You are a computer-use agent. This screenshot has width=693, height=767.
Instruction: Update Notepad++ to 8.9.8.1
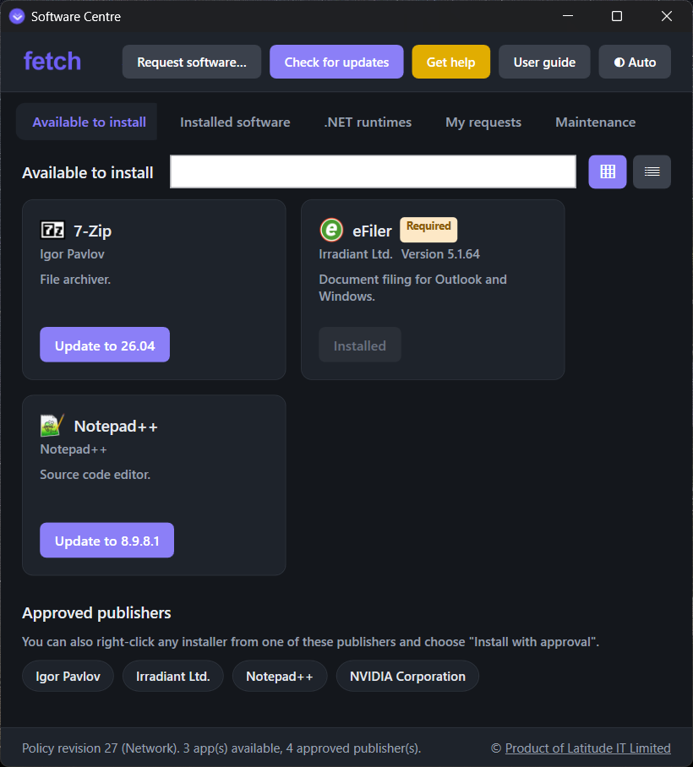pos(106,540)
